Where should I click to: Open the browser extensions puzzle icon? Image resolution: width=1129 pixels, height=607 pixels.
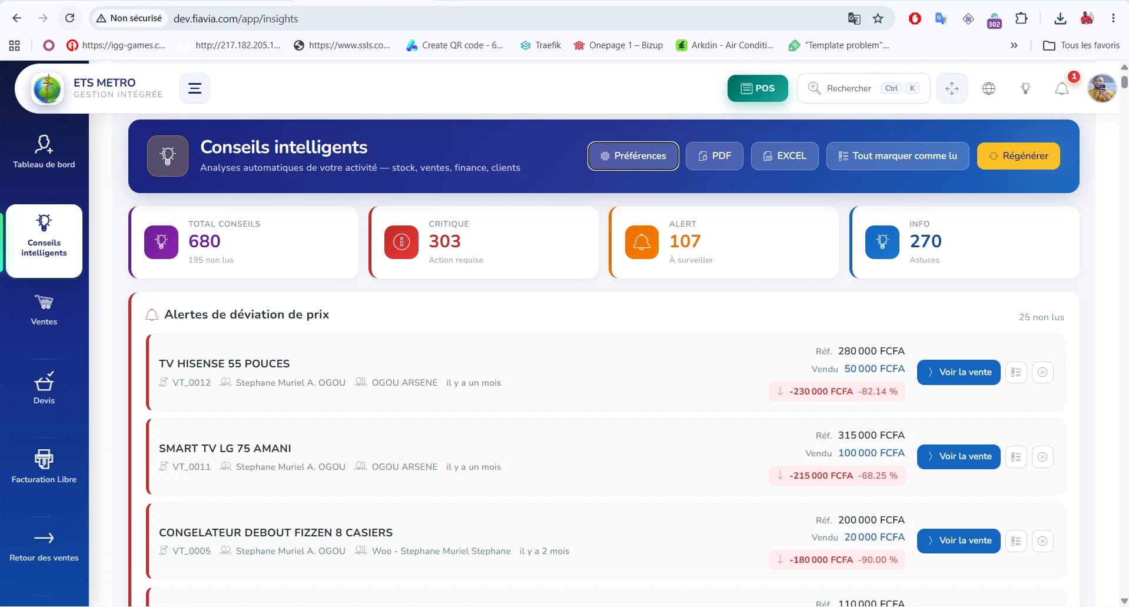(x=1021, y=19)
